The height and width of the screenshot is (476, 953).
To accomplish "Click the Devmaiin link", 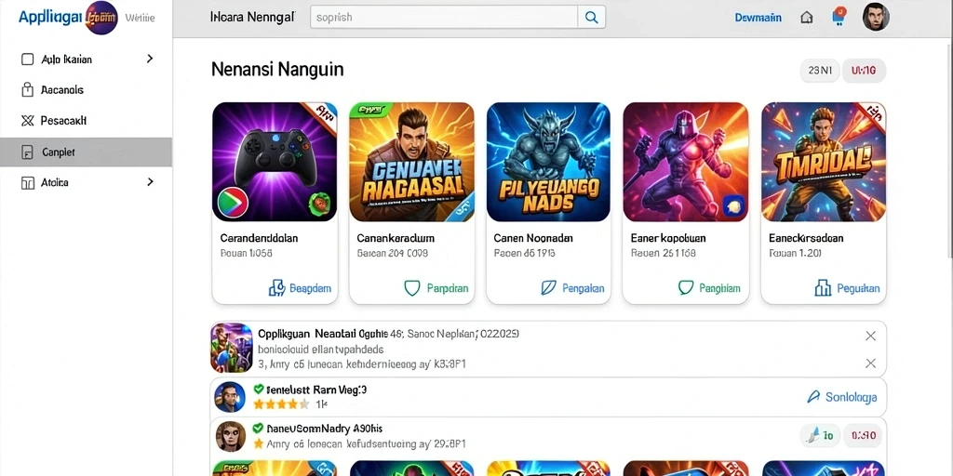I will [x=758, y=18].
